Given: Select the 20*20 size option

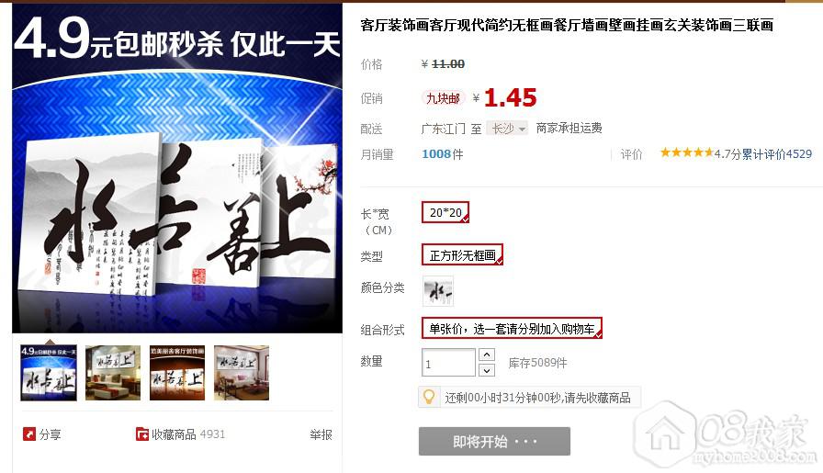Looking at the screenshot, I should (x=445, y=212).
